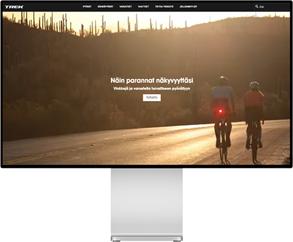The height and width of the screenshot is (242, 293).
Task: Click the TUTUSTU button
Action: coord(152,98)
